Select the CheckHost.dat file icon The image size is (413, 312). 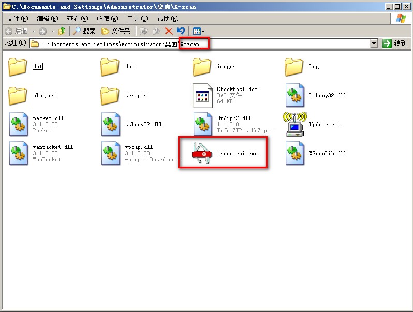point(202,96)
